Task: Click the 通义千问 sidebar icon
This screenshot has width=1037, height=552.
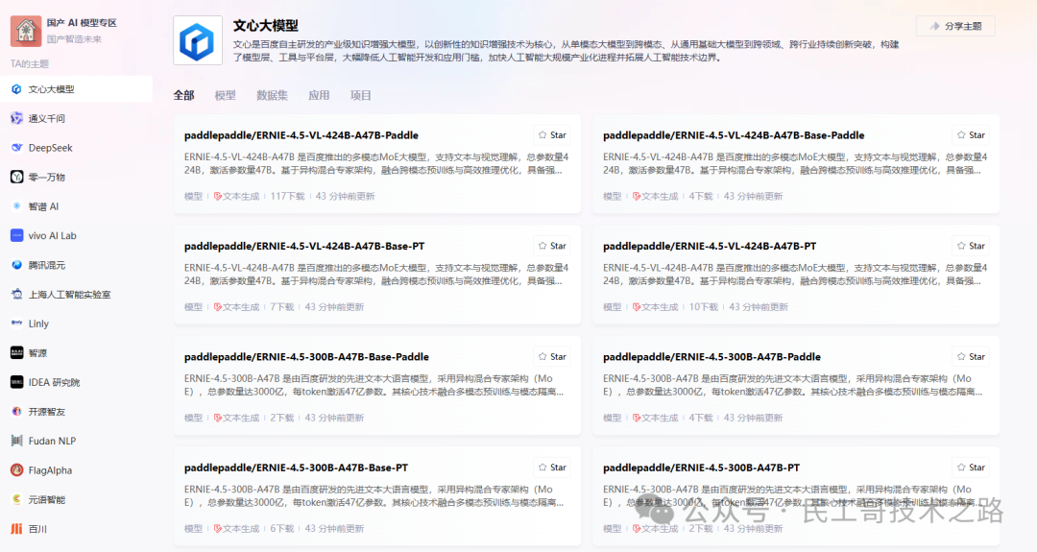Action: (x=16, y=118)
